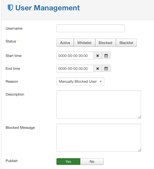Click the Username field label

[x=14, y=28]
